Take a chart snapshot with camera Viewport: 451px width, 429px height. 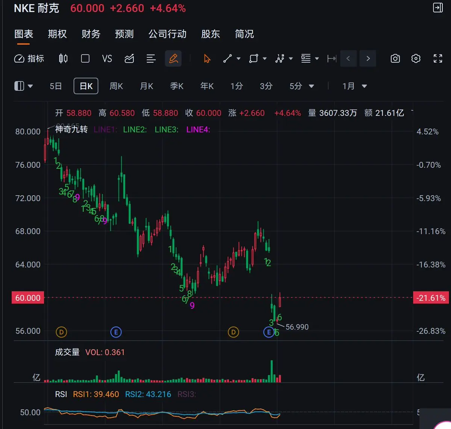395,59
